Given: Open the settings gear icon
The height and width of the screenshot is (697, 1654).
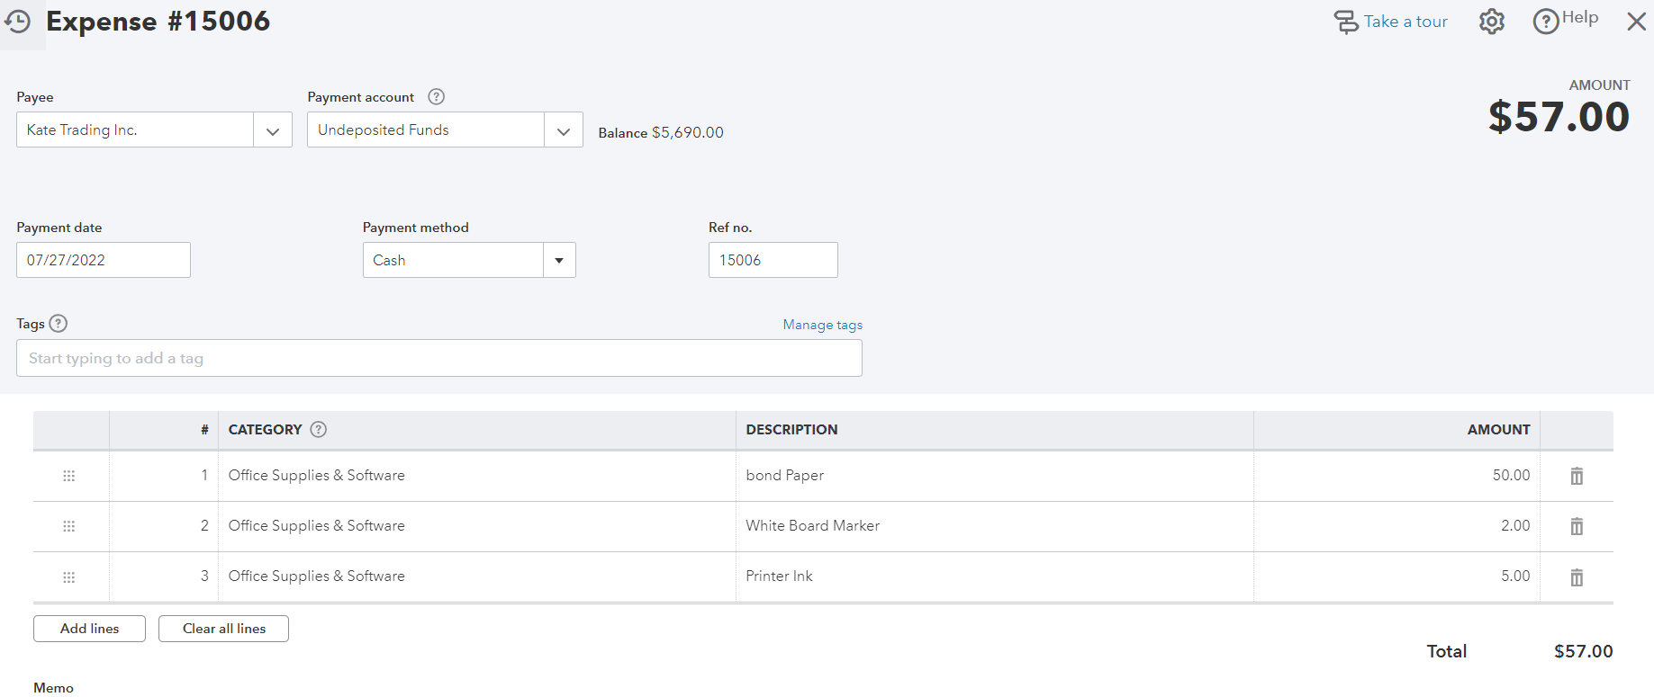Looking at the screenshot, I should point(1491,22).
